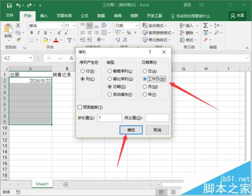Expand the 插入 cells dropdown arrow in ribbon
The height and width of the screenshot is (196, 252).
[197, 26]
